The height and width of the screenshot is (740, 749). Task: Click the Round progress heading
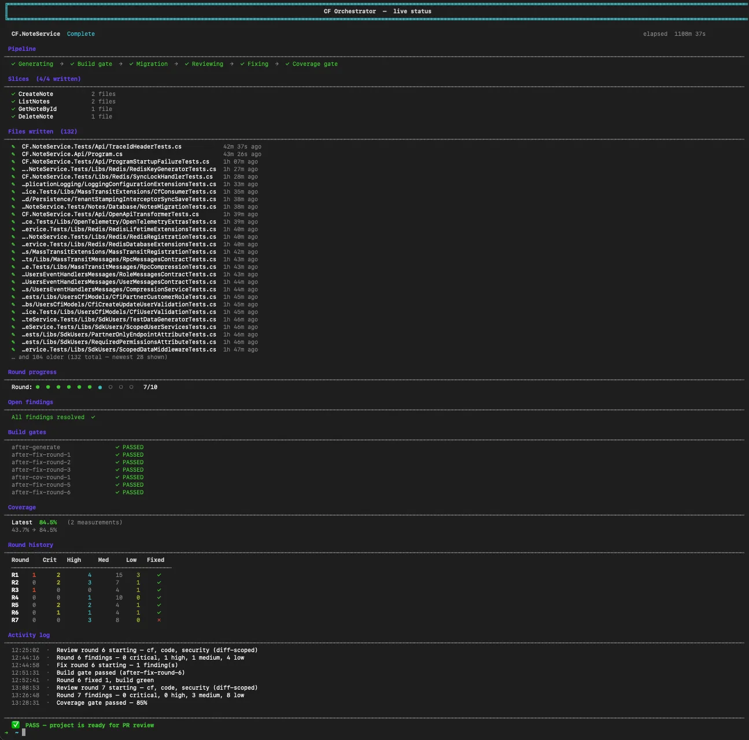[32, 372]
